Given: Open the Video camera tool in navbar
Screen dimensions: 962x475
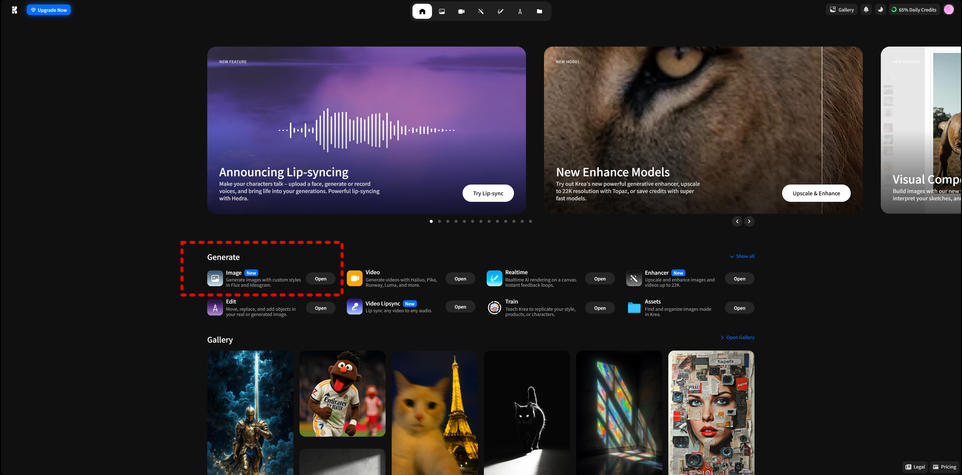Looking at the screenshot, I should 461,11.
